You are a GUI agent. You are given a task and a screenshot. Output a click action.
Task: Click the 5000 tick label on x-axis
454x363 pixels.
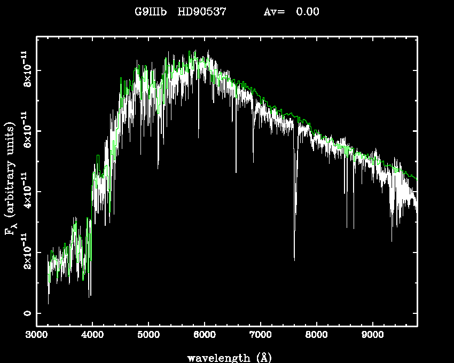[148, 335]
